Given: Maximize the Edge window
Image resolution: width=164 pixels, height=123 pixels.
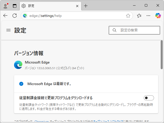Looking at the screenshot, I should pyautogui.click(x=146, y=5).
